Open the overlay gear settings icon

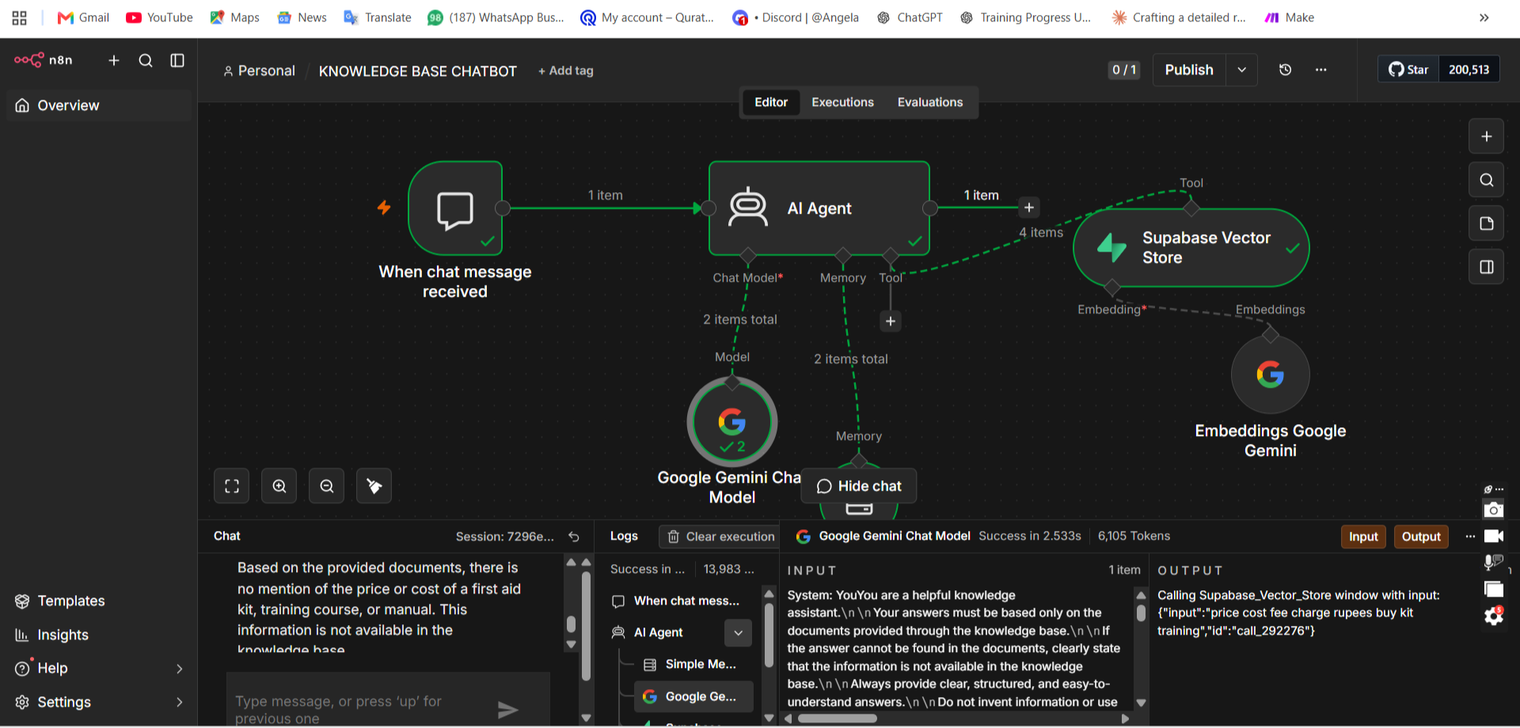coord(1493,616)
